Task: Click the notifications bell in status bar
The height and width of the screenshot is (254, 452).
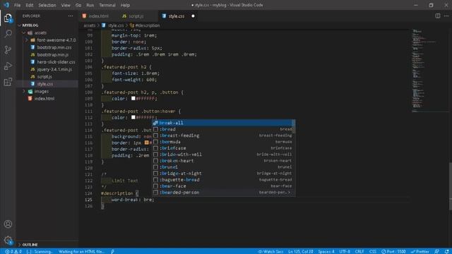Action: [x=446, y=251]
